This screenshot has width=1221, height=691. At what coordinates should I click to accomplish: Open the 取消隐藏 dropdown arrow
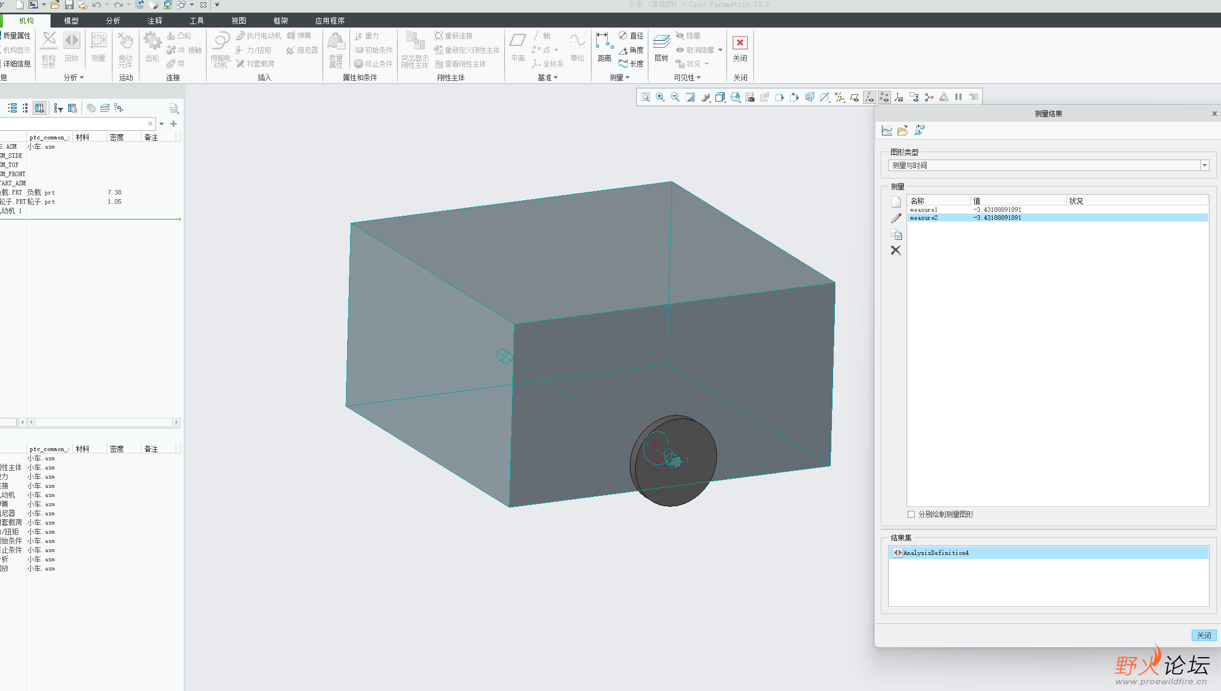[720, 50]
